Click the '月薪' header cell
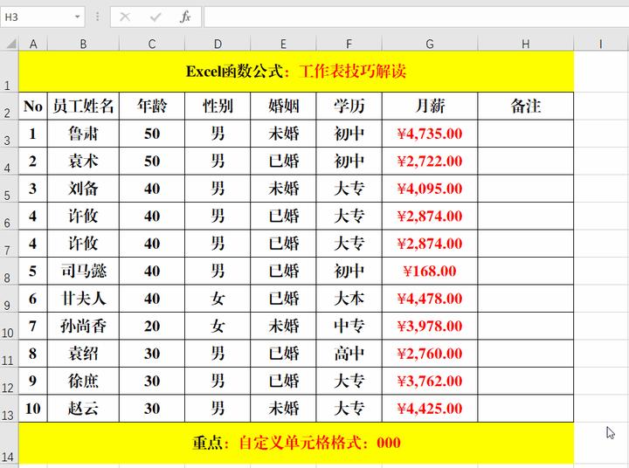This screenshot has height=468, width=629. click(430, 106)
